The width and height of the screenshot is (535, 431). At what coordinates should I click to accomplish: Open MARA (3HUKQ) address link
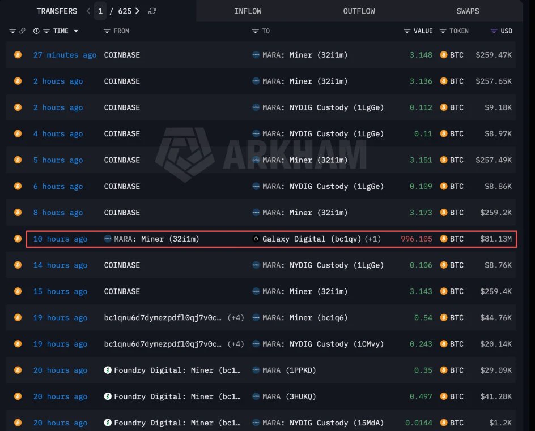(289, 396)
